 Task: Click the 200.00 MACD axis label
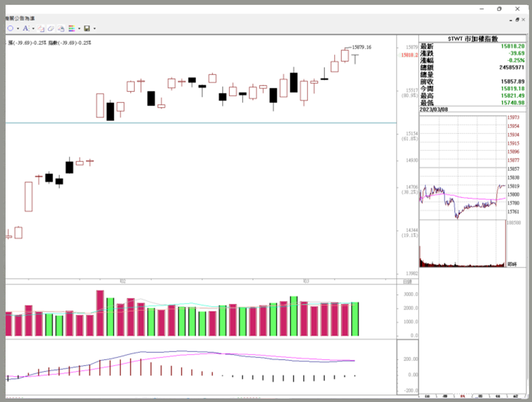point(411,359)
